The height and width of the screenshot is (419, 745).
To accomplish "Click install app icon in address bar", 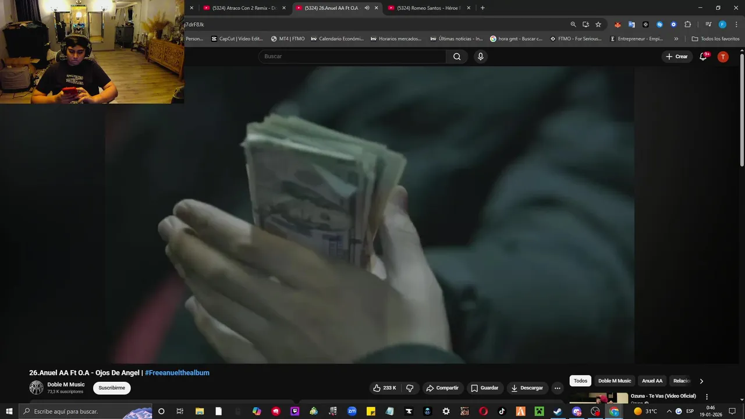I will [586, 24].
